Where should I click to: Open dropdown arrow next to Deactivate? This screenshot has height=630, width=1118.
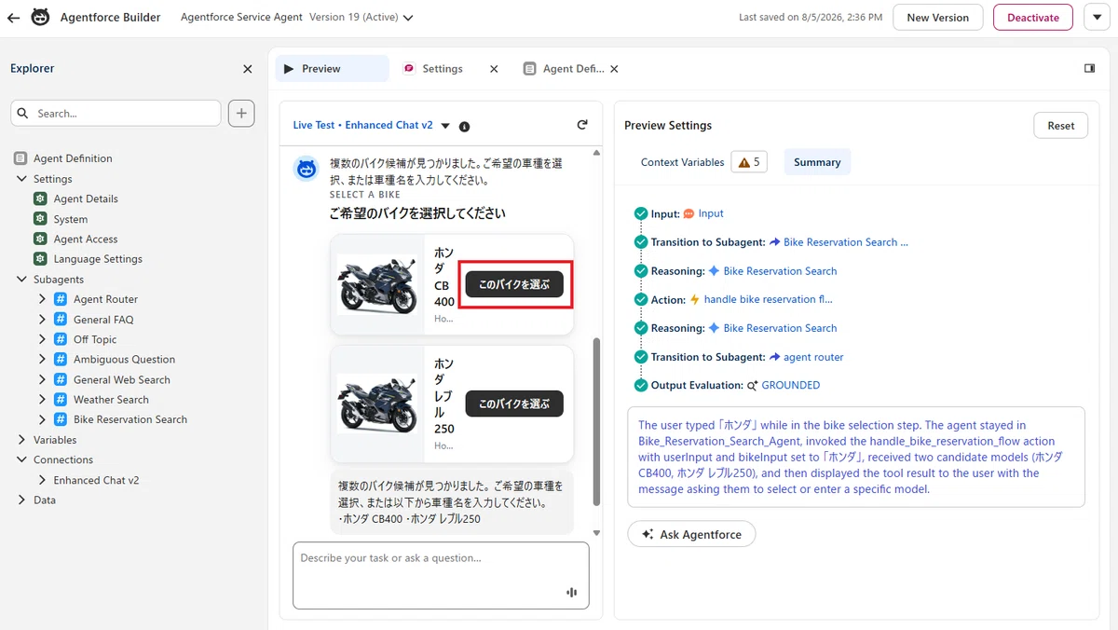point(1096,17)
